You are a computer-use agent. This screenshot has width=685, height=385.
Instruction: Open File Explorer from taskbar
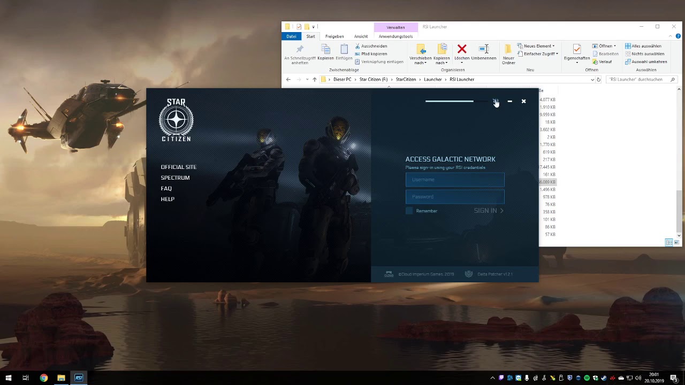tap(61, 378)
